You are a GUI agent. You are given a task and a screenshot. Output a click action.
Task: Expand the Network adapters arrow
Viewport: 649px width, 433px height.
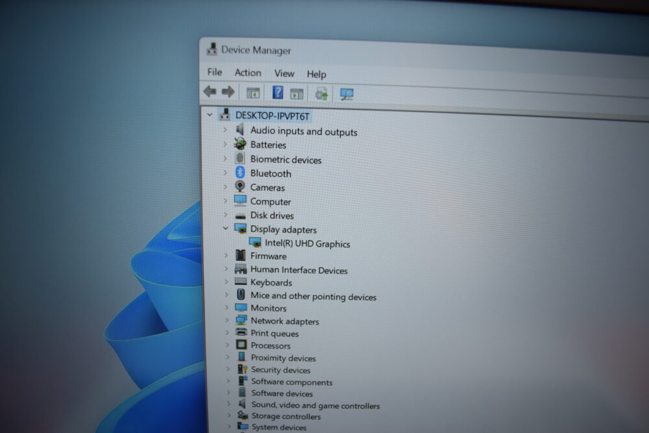click(227, 320)
